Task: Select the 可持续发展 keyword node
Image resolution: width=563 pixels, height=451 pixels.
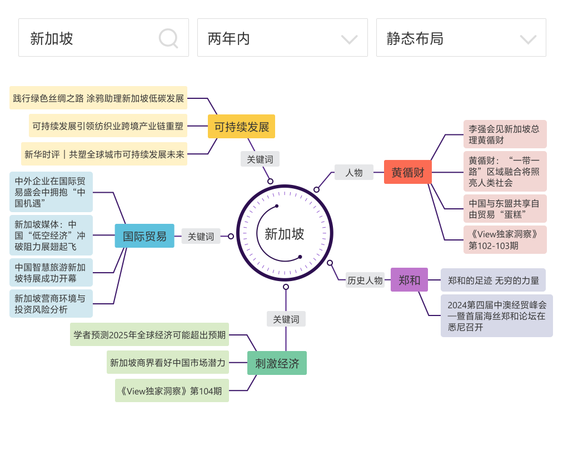Action: pos(241,127)
